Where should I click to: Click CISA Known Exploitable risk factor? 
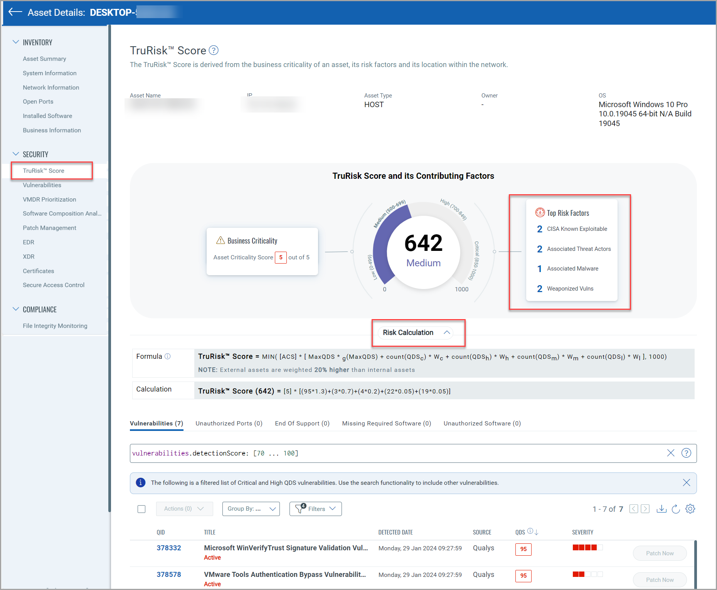[572, 229]
